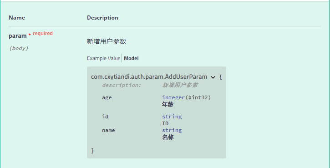Click the red 'required' label
This screenshot has height=168, width=330.
pyautogui.click(x=43, y=33)
